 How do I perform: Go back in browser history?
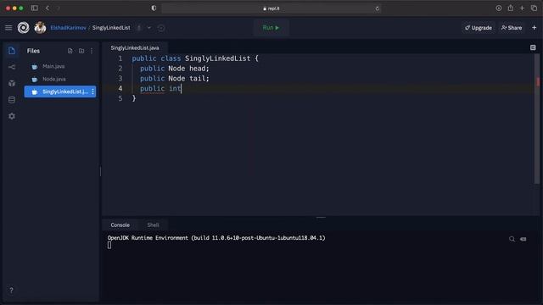[48, 8]
